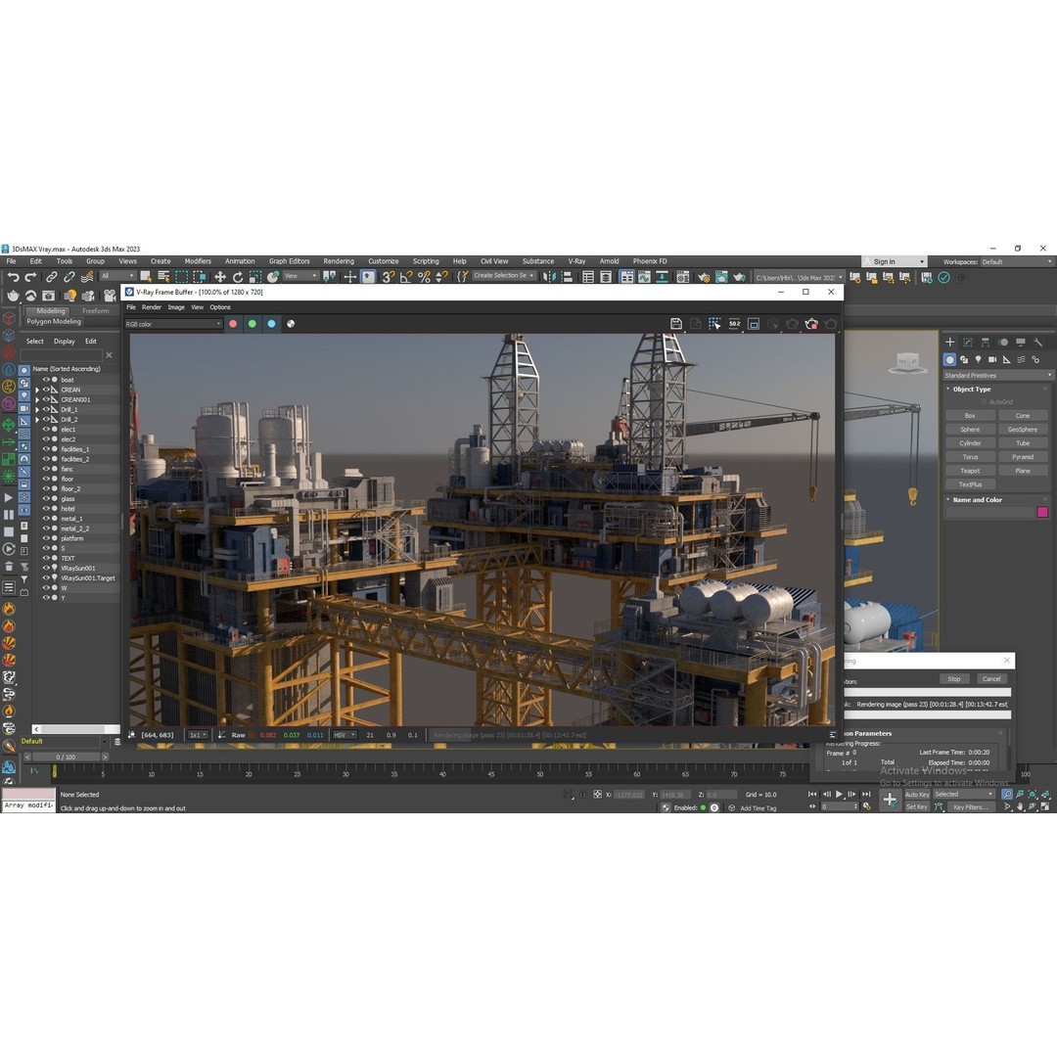Select the Cameras creation icon
Viewport: 1057px width, 1057px height.
click(x=992, y=359)
